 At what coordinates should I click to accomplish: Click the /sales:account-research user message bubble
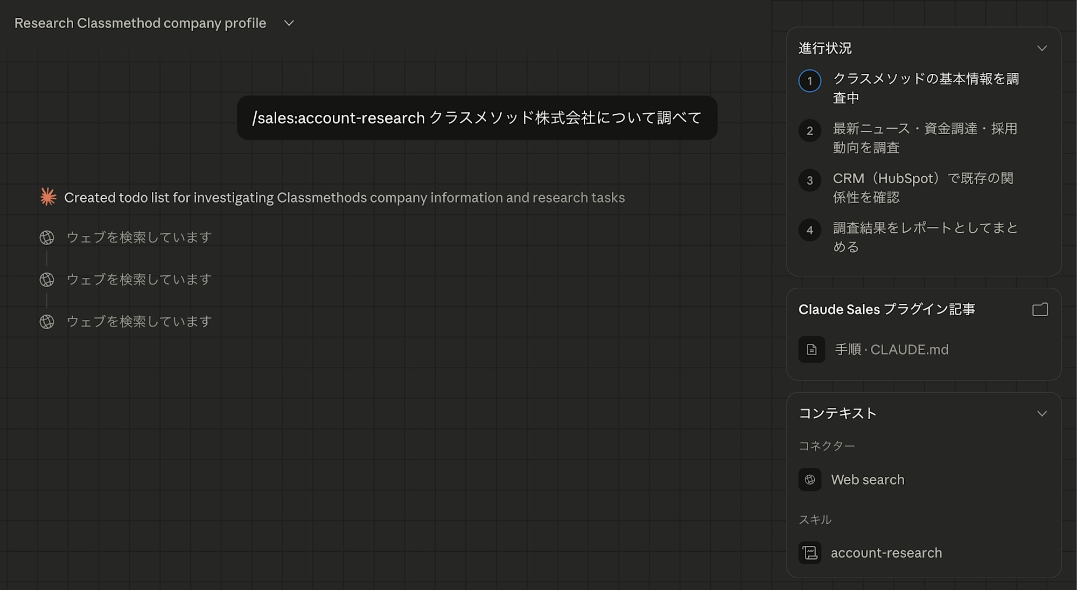pos(478,118)
